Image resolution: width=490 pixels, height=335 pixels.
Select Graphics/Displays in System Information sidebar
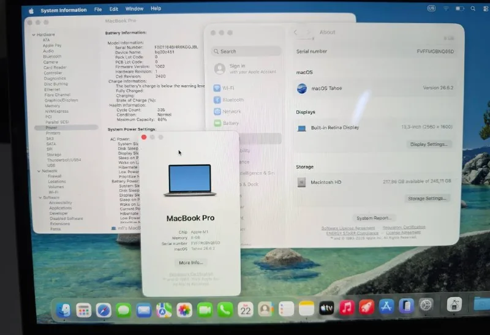tap(61, 100)
